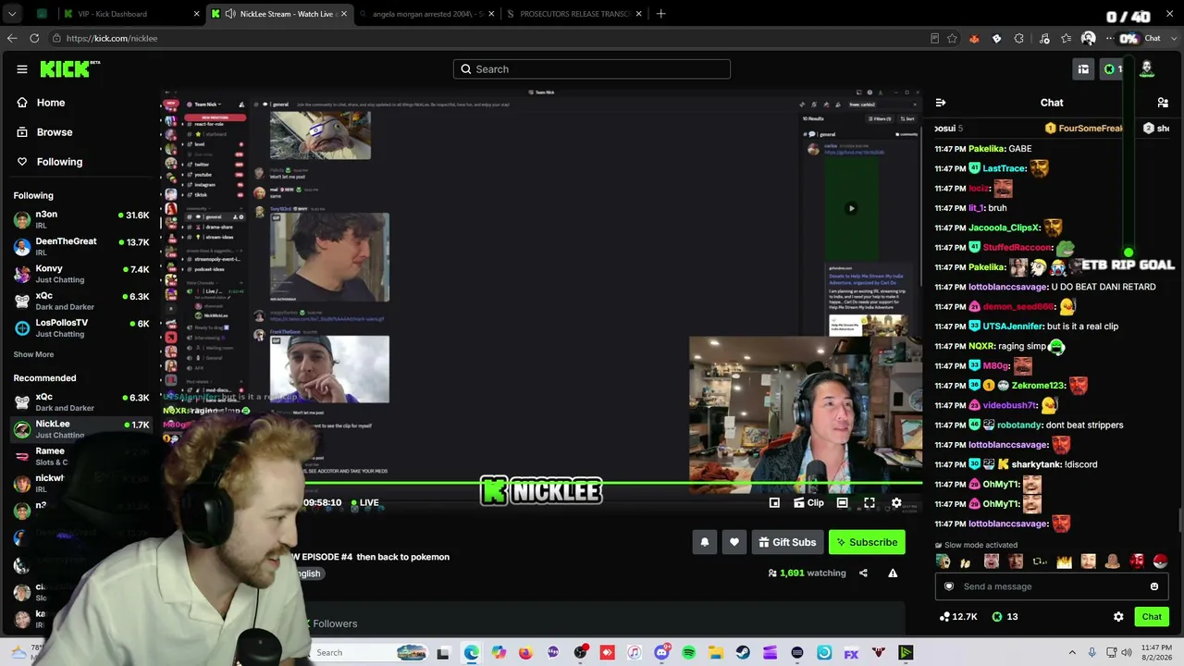This screenshot has height=666, width=1184.
Task: Open channel points balance 12.7K
Action: click(x=958, y=617)
